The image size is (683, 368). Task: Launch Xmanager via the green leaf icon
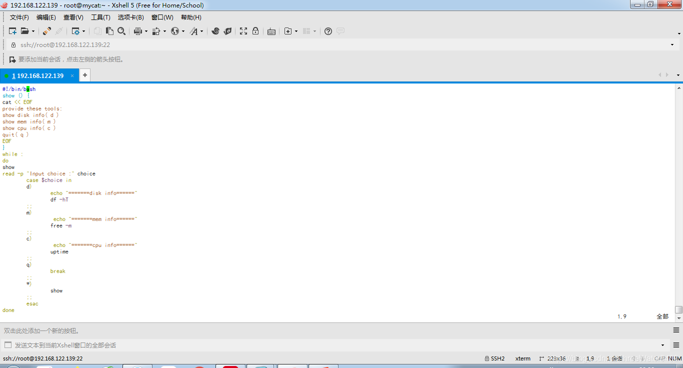coord(227,31)
